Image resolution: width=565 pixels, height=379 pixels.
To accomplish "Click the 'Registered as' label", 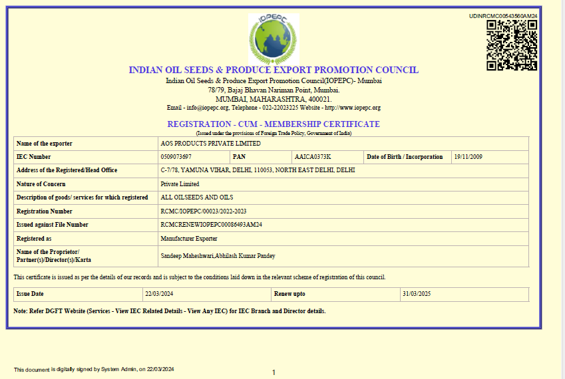I will (34, 239).
